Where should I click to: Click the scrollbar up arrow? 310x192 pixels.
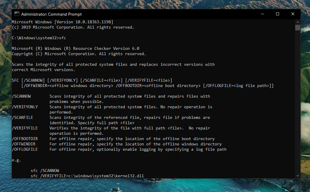(x=298, y=22)
